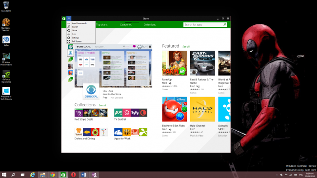317x178 pixels.
Task: Open Task View from the taskbar
Action: 22,175
